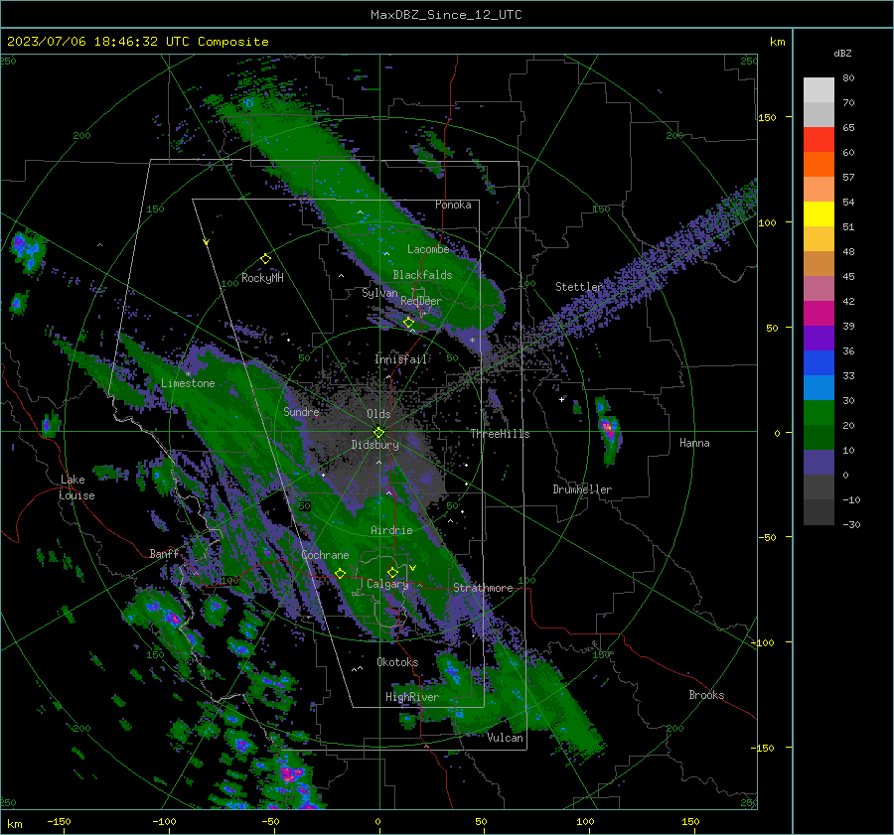Click the Airdrie label
The width and height of the screenshot is (894, 835).
(x=391, y=530)
